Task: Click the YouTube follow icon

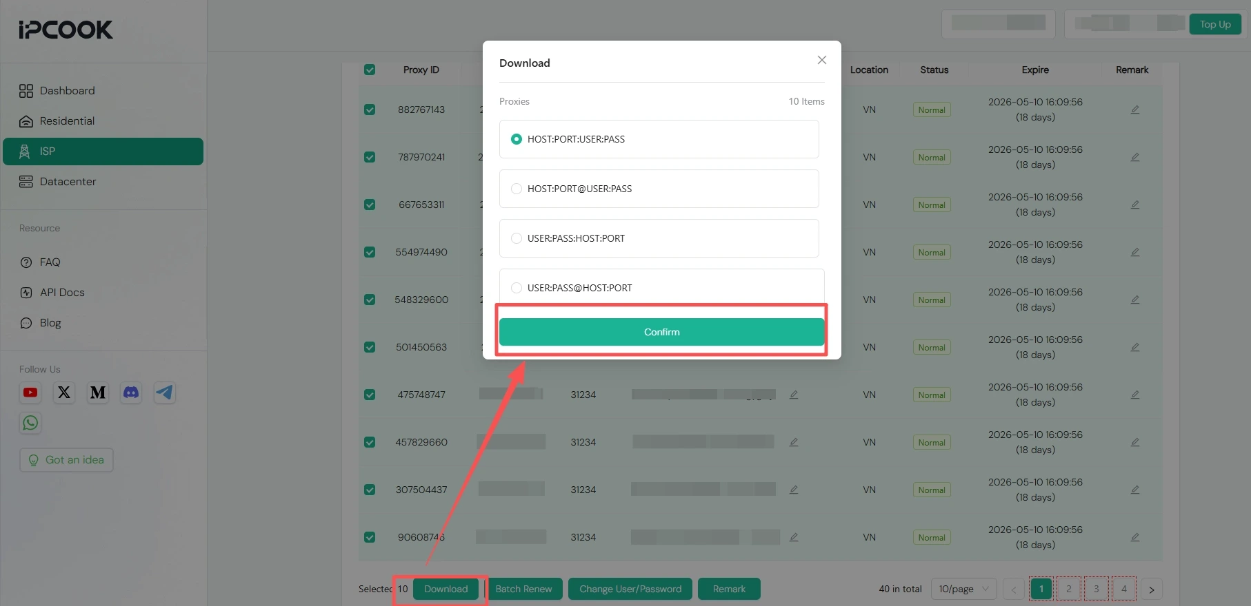Action: (x=30, y=393)
